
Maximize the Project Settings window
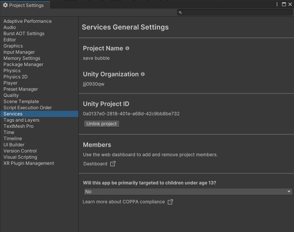click(284, 4)
